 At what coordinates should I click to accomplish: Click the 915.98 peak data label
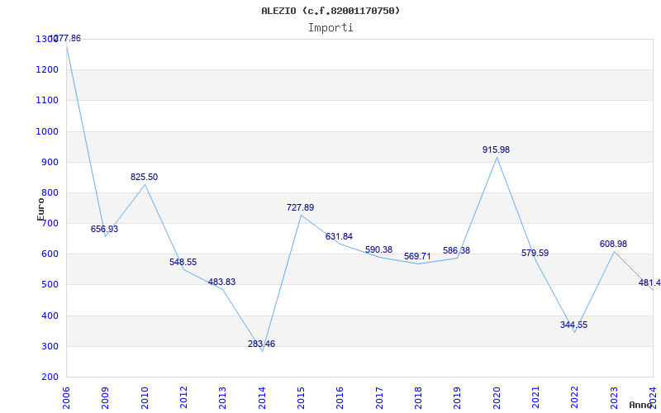pos(496,150)
